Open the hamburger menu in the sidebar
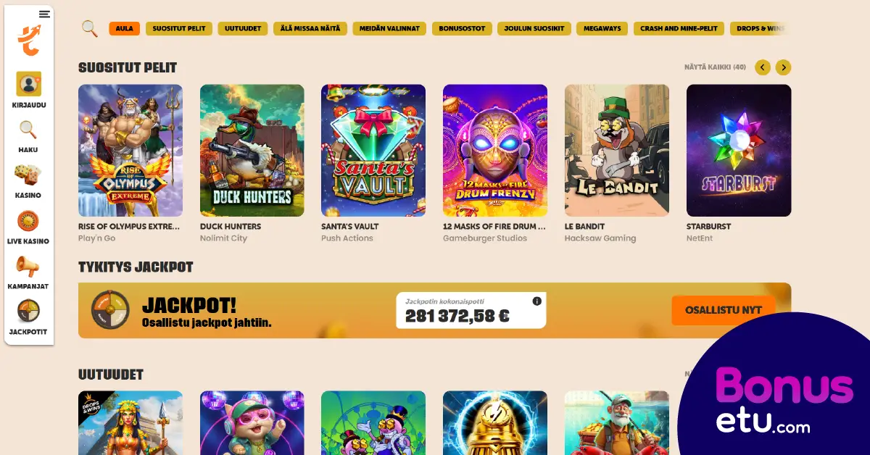The width and height of the screenshot is (870, 455). click(x=44, y=14)
